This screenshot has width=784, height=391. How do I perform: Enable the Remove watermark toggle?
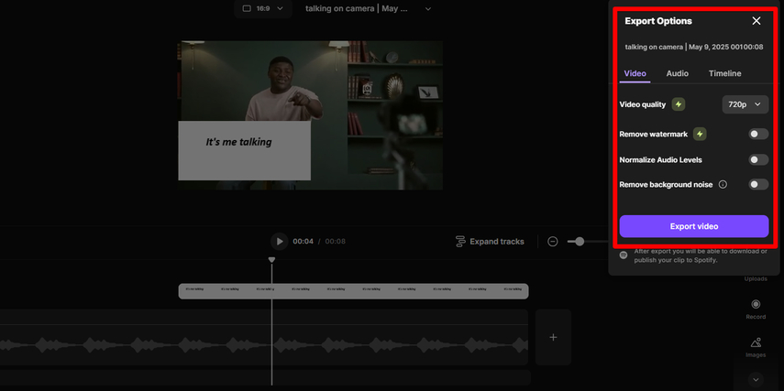tap(758, 134)
